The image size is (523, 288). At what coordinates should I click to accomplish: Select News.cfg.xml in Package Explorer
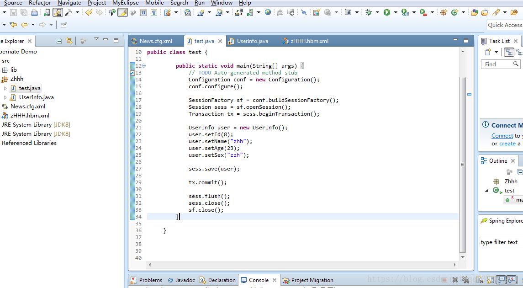click(x=28, y=107)
